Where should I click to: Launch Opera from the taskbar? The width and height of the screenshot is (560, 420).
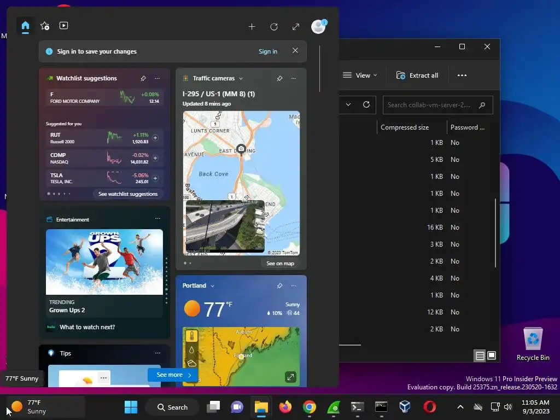(x=430, y=407)
